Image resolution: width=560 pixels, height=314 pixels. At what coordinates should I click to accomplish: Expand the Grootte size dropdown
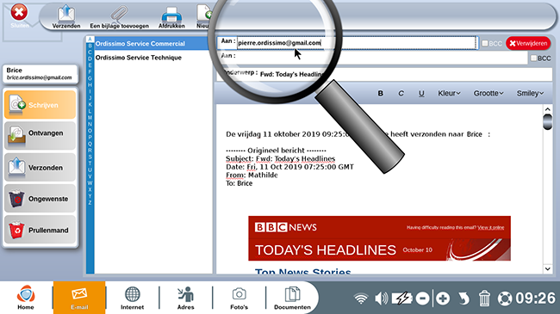pos(488,93)
